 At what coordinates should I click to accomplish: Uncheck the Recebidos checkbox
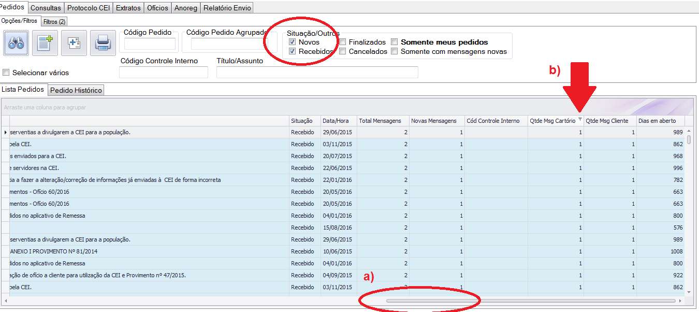pyautogui.click(x=293, y=51)
